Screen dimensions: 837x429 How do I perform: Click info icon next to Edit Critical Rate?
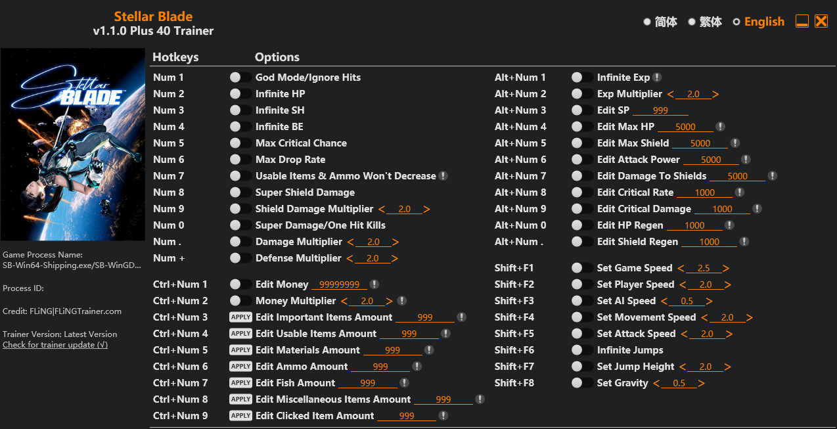pos(740,192)
